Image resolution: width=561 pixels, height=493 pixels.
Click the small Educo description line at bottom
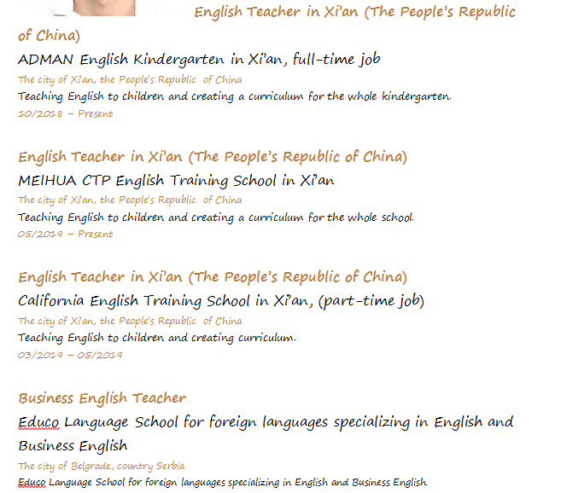click(x=223, y=483)
